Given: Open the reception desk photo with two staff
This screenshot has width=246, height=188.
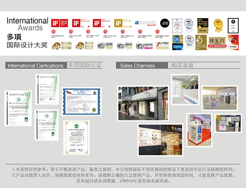Looking at the screenshot, I should 185,90.
